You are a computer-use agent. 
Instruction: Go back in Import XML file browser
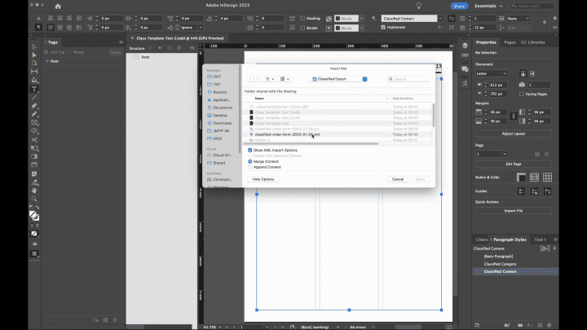point(251,79)
